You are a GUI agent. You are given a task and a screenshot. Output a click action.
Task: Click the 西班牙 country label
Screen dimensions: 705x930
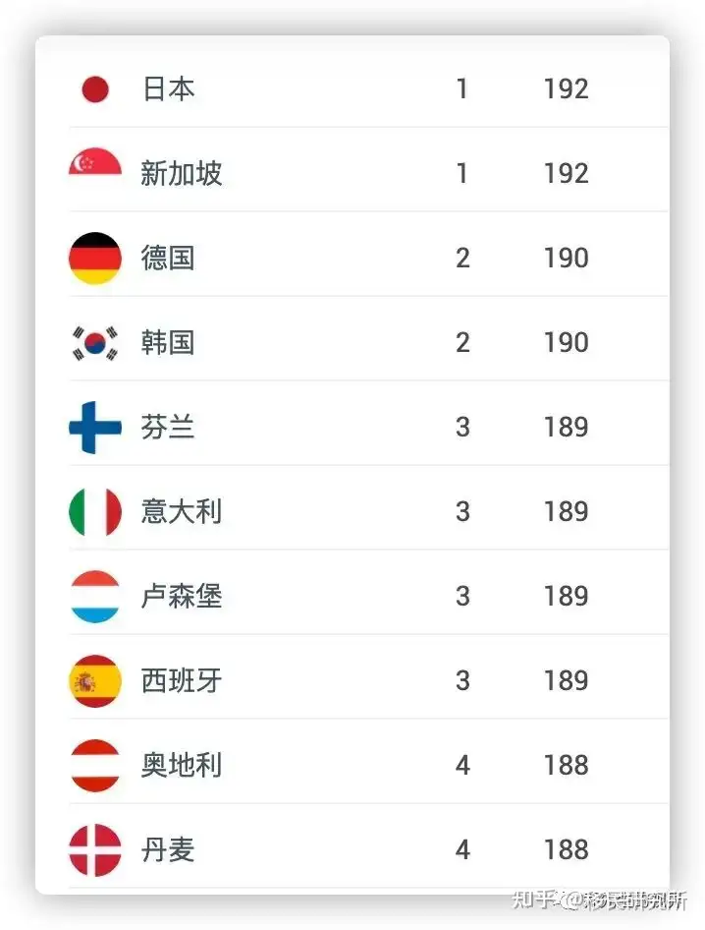pyautogui.click(x=182, y=681)
